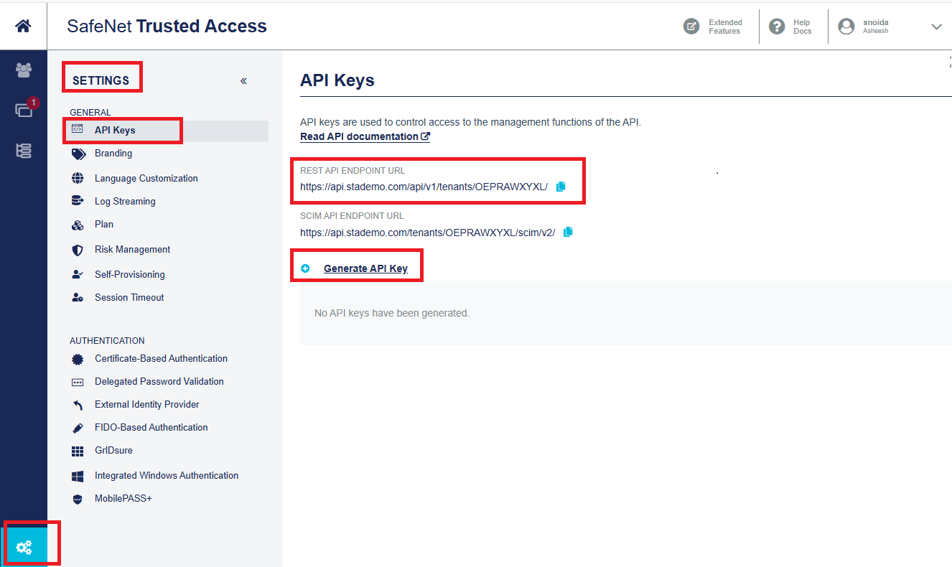This screenshot has height=567, width=952.
Task: Open Read API documentation
Action: 359,136
